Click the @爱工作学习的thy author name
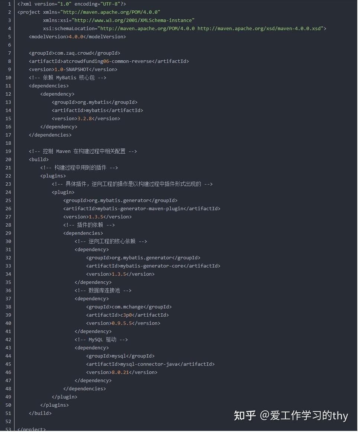The width and height of the screenshot is (358, 432). (304, 415)
